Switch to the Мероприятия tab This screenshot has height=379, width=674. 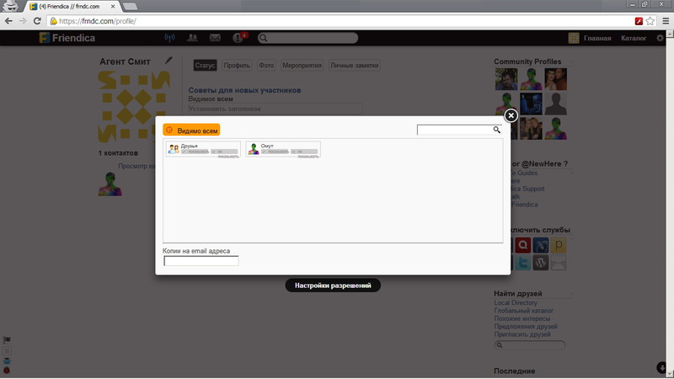click(302, 66)
